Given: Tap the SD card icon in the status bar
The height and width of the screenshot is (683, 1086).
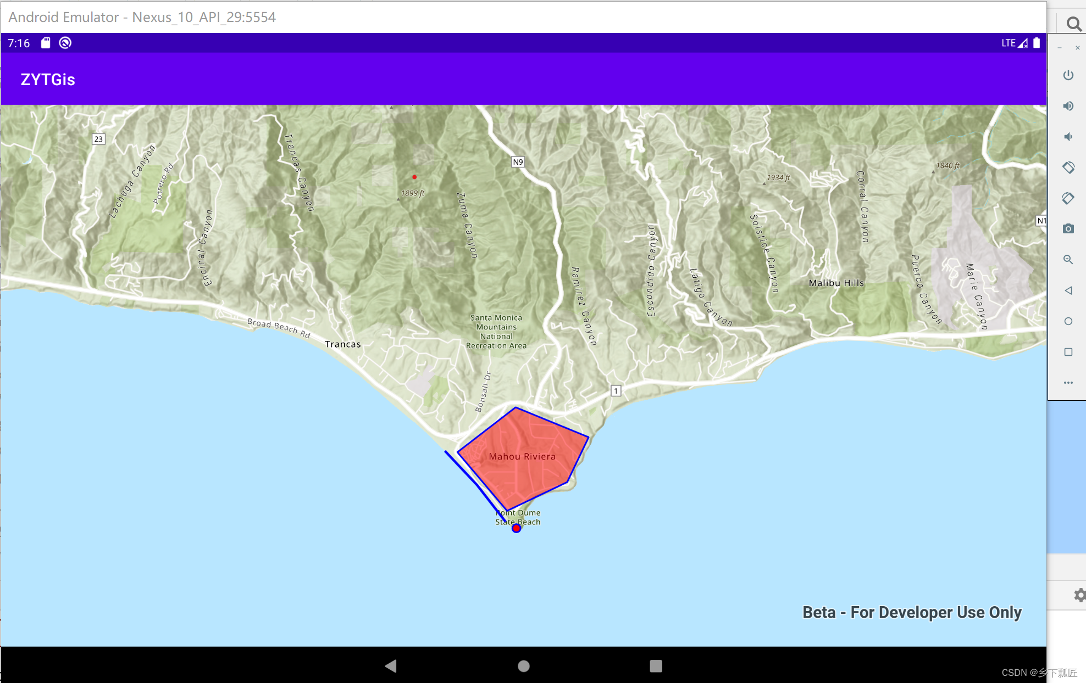Looking at the screenshot, I should click(x=46, y=42).
